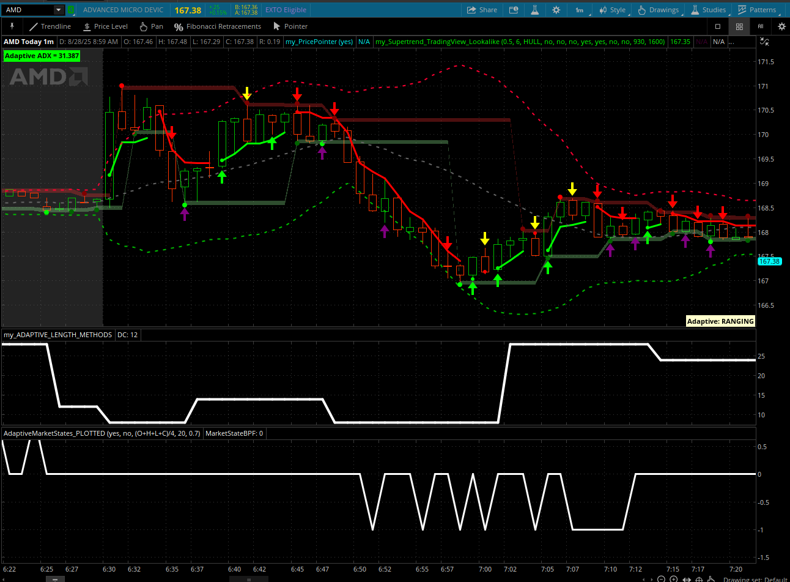
Task: Click the green symbol link color box
Action: [x=71, y=10]
